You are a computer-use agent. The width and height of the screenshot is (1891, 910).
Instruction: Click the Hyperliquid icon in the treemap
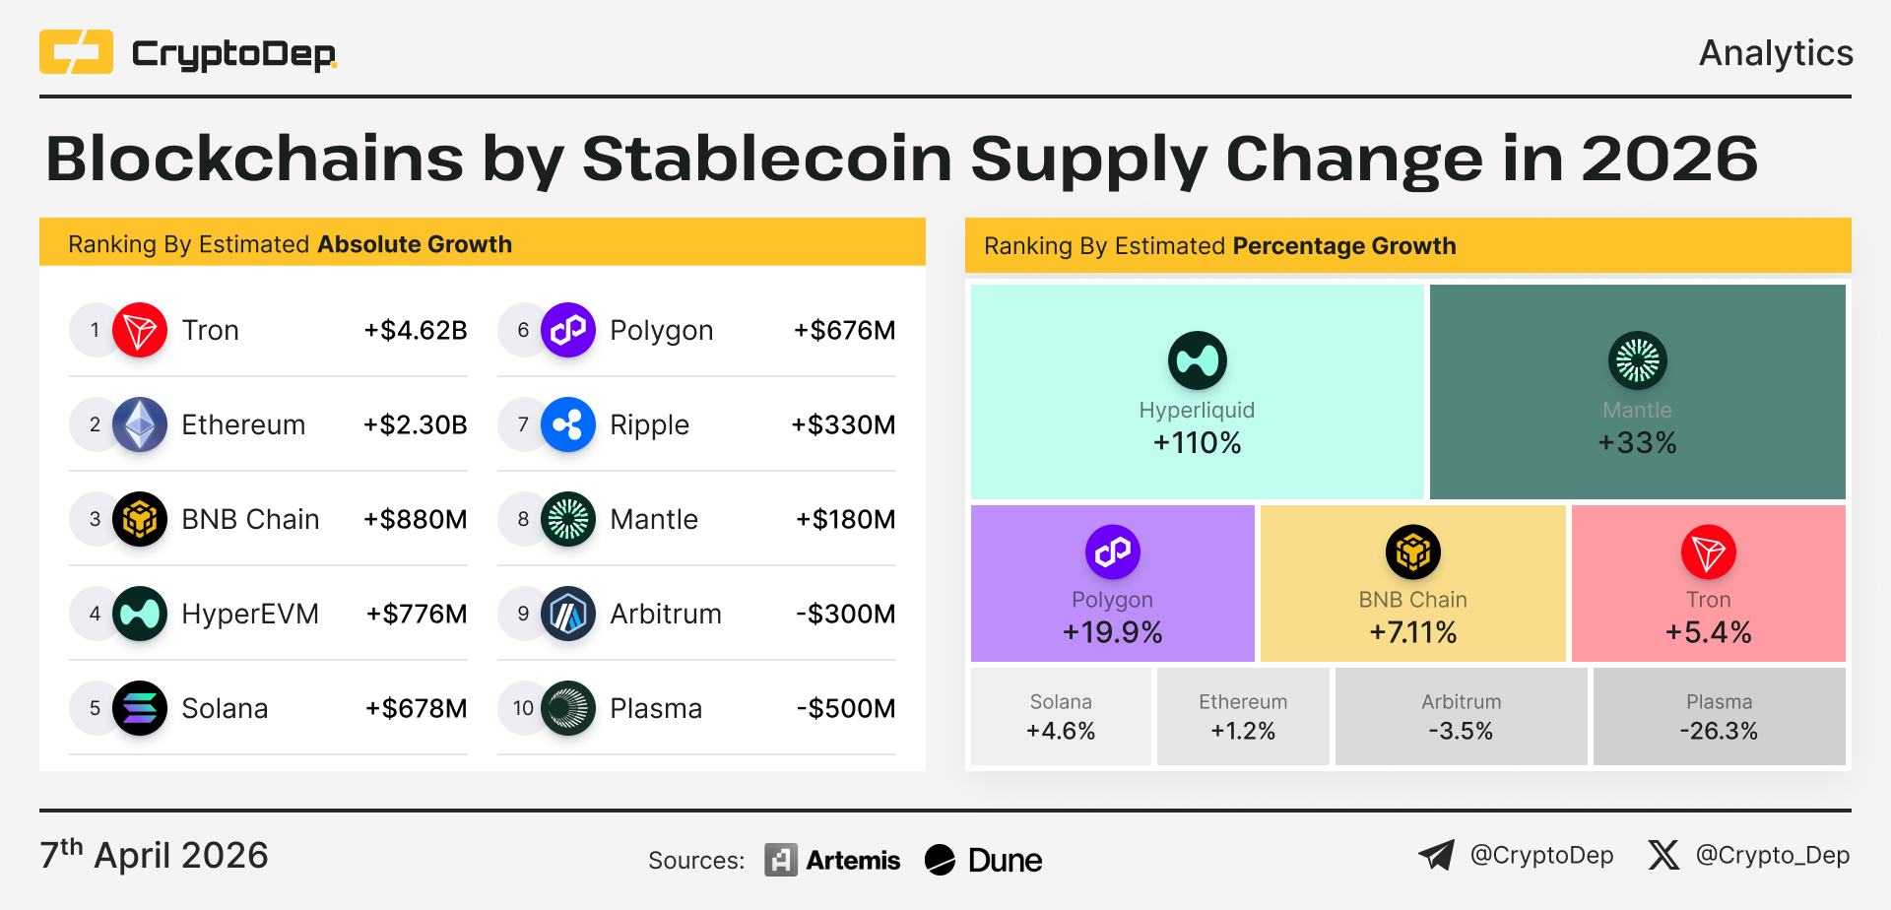1197,360
